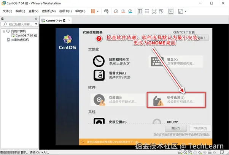The width and height of the screenshot is (229, 155).
Task: Select the CentOS 7 64 位 tab
Action: [x=56, y=21]
